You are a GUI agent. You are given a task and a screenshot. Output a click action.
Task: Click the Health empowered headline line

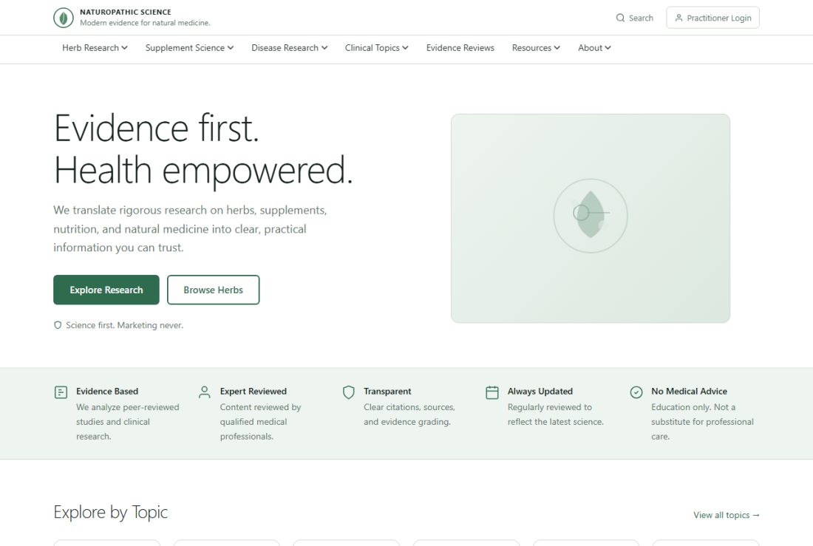(203, 170)
